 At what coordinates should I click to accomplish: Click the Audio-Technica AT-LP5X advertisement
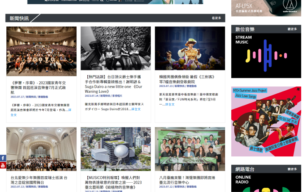pos(266,8)
